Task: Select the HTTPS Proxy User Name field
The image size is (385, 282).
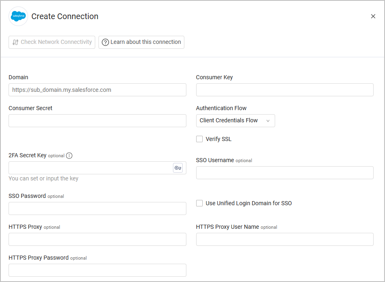Action: pyautogui.click(x=284, y=239)
